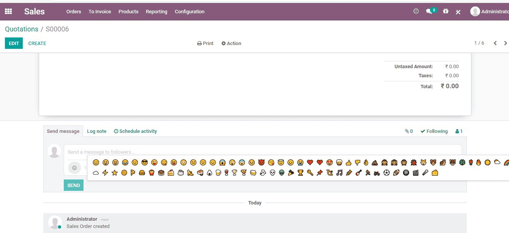Insert the intact red heart emoji
The image size is (509, 248).
pos(310,162)
